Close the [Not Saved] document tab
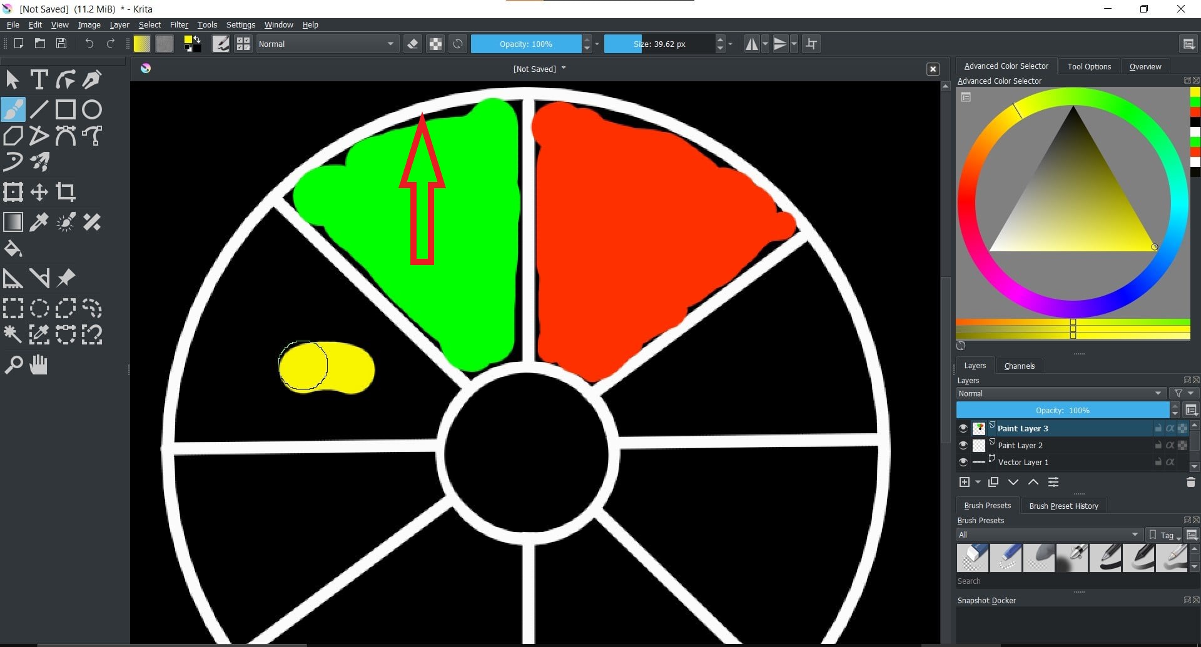Screen dimensions: 1201x647 tap(933, 69)
